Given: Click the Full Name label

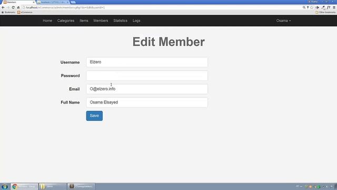Looking at the screenshot, I should click(x=70, y=102).
